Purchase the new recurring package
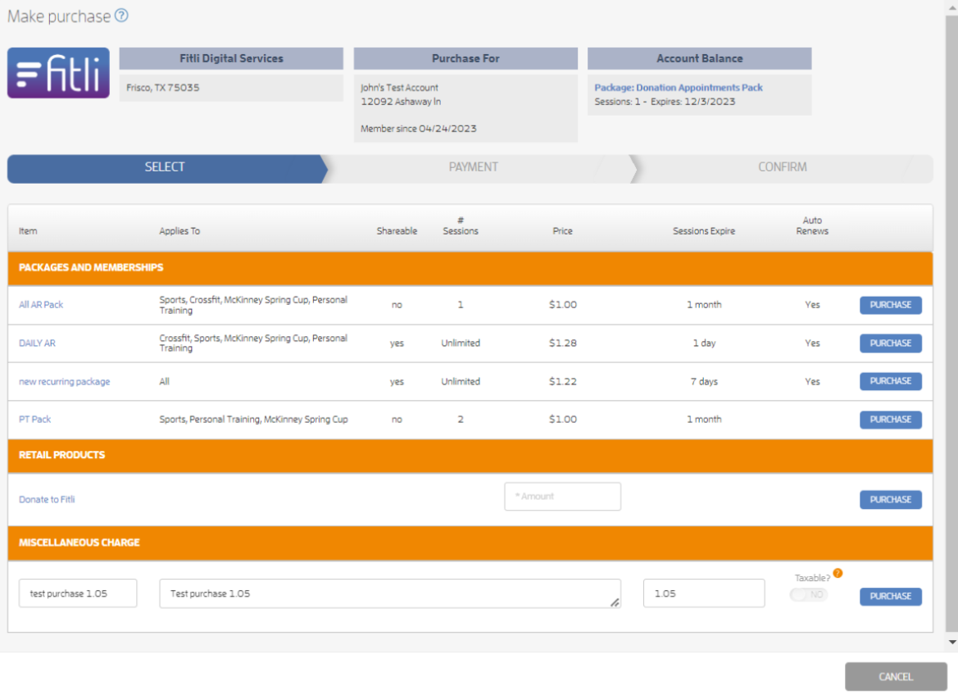The height and width of the screenshot is (700, 958). [890, 381]
